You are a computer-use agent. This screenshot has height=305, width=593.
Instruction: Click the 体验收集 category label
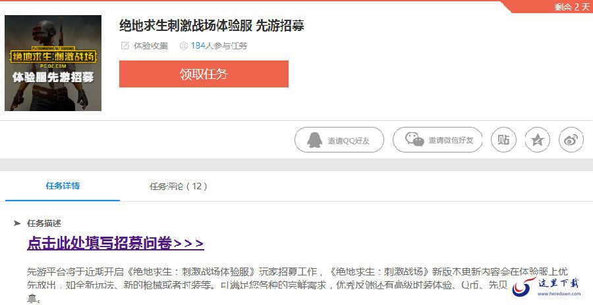coord(151,45)
